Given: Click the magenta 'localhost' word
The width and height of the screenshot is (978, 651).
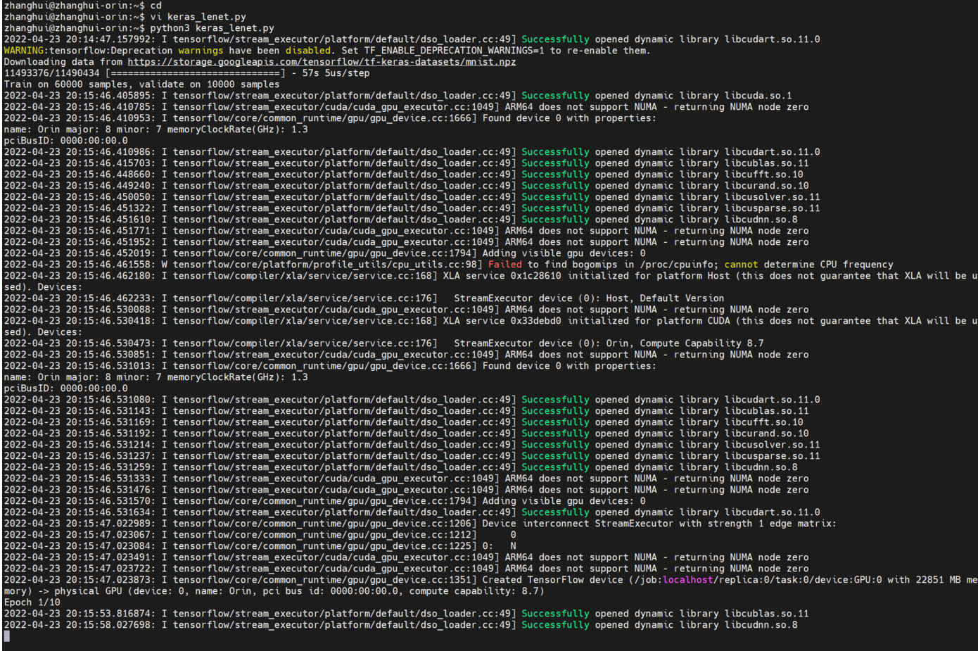Looking at the screenshot, I should click(x=688, y=580).
